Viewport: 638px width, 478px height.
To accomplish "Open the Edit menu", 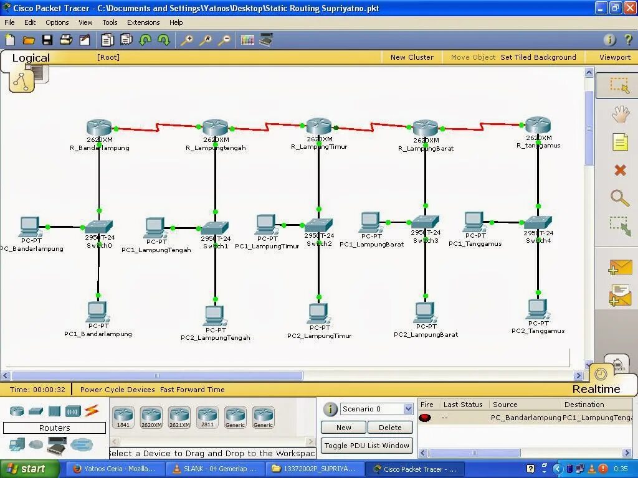I will 30,22.
